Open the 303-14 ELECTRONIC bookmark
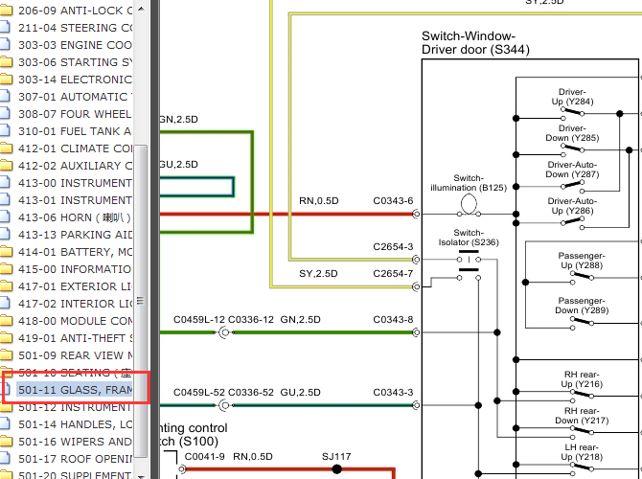 coord(75,79)
